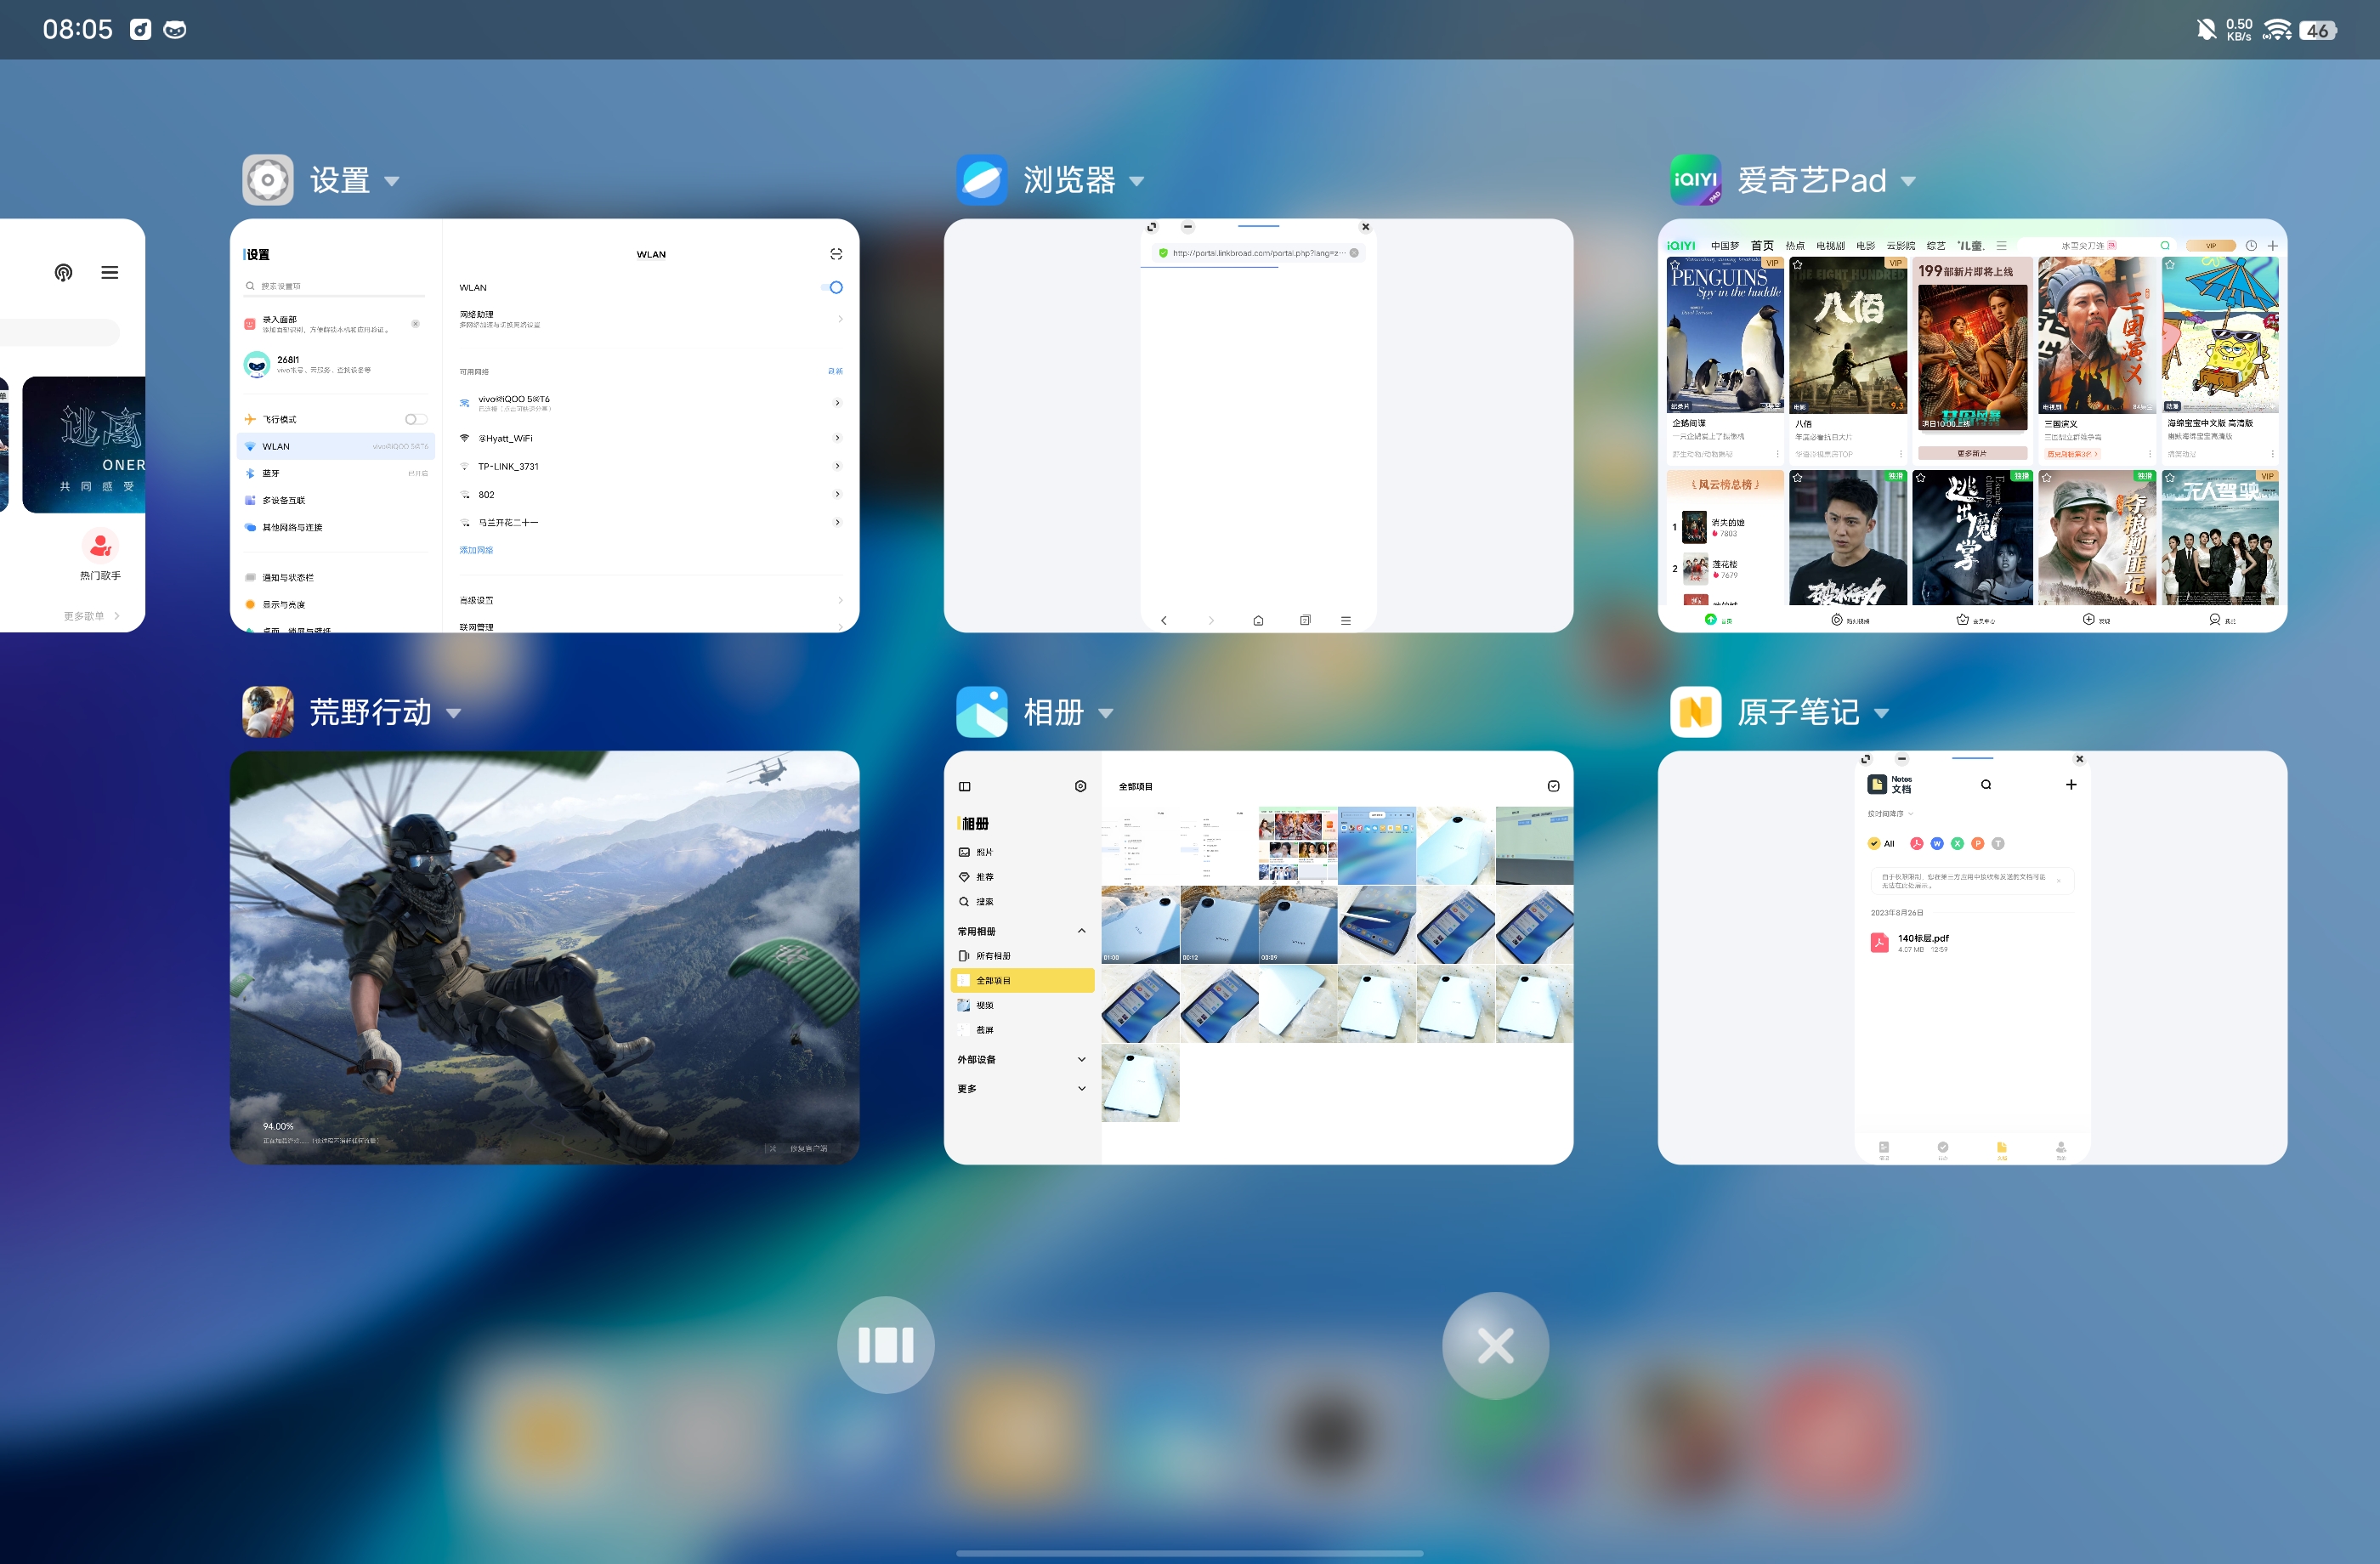The width and height of the screenshot is (2380, 1564).
Task: Tap the 原子笔记 notes app icon
Action: [x=1695, y=712]
